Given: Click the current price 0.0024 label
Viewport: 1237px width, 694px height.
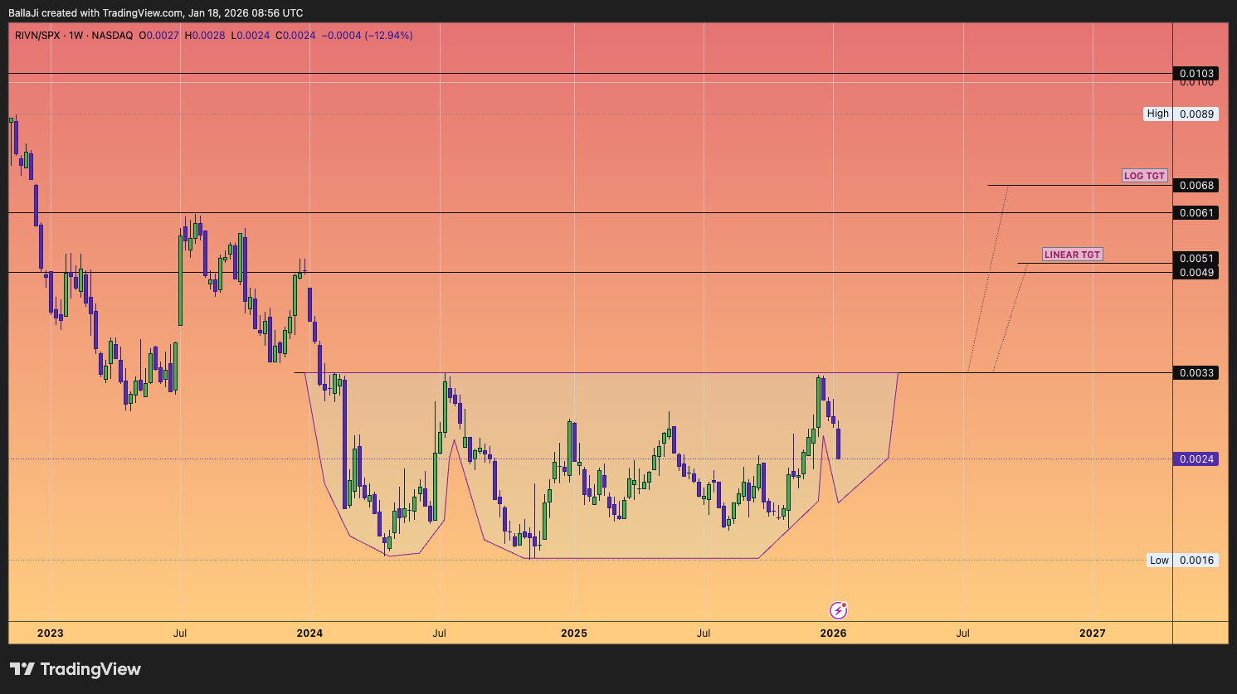Looking at the screenshot, I should coord(1196,459).
